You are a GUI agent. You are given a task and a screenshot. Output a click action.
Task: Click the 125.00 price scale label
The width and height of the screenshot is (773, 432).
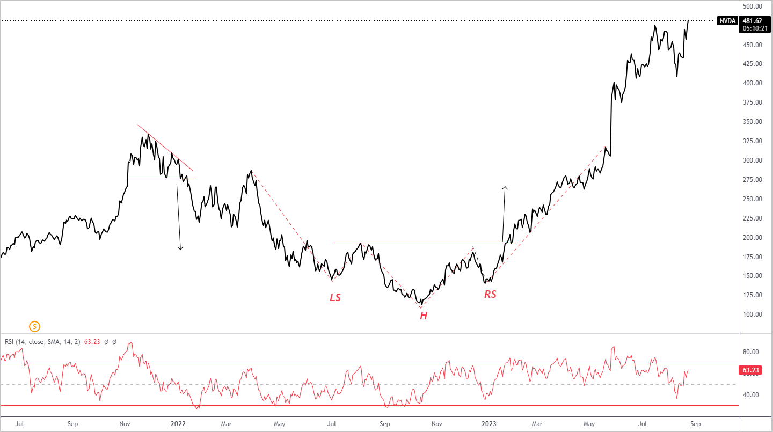(x=752, y=295)
